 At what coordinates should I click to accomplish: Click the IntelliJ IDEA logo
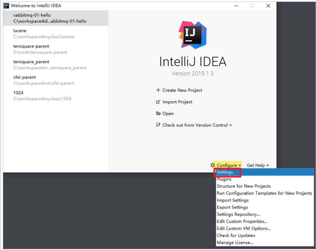[192, 35]
